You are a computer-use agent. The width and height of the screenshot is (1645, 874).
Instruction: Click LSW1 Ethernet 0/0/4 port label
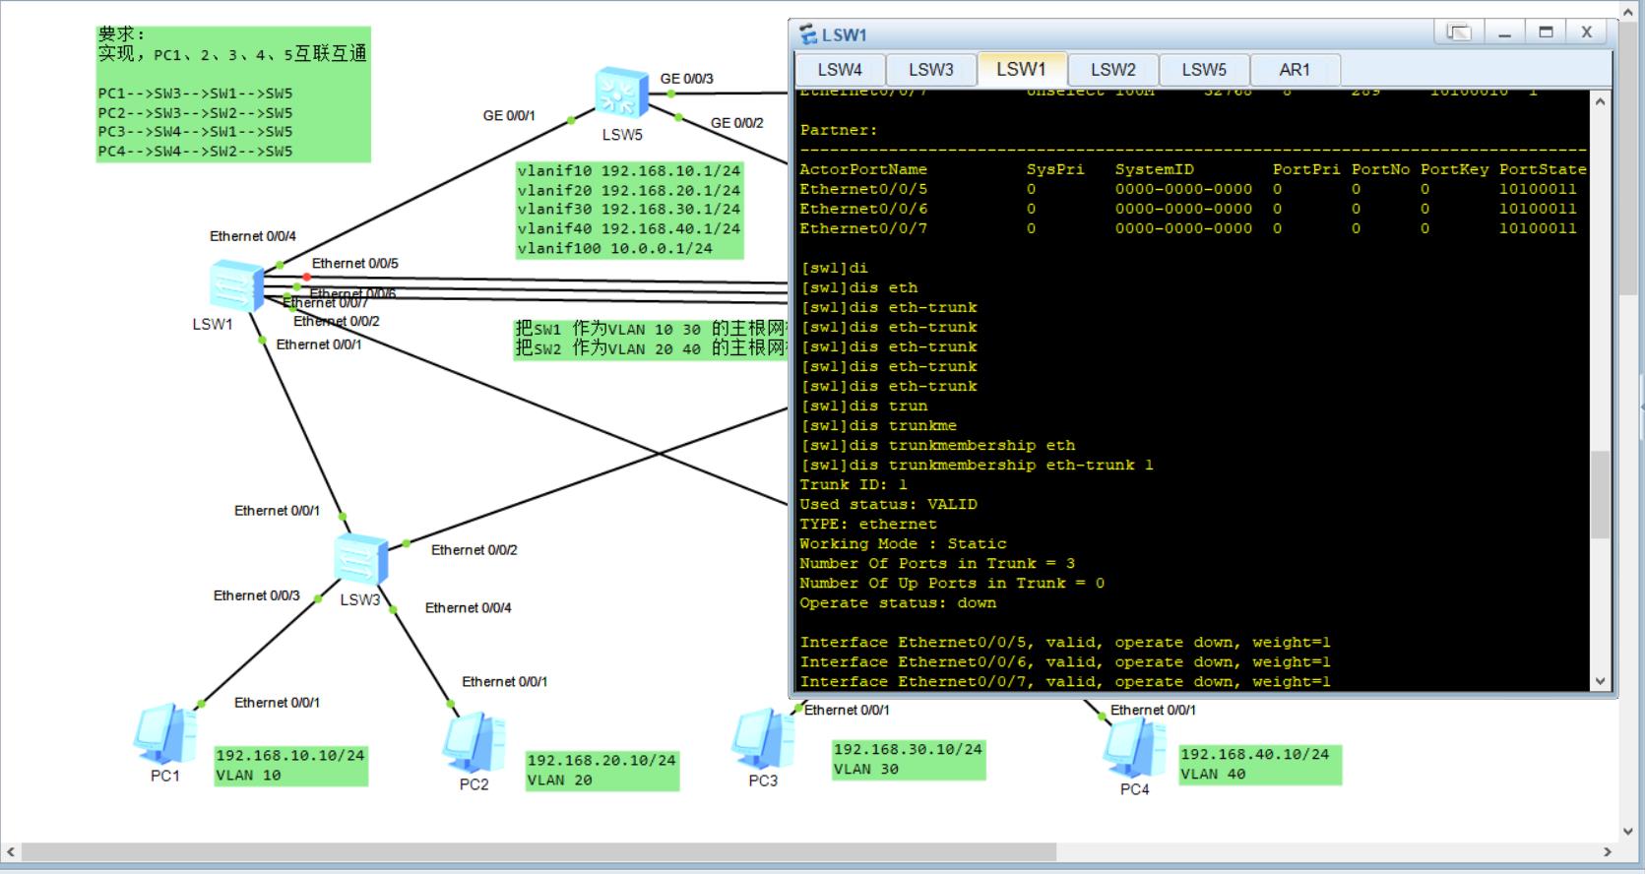[253, 236]
